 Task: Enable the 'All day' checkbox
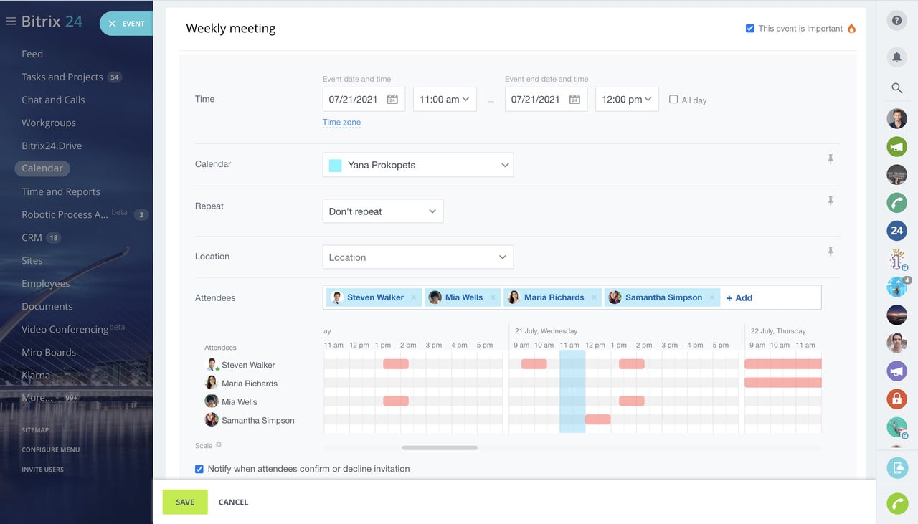tap(672, 100)
